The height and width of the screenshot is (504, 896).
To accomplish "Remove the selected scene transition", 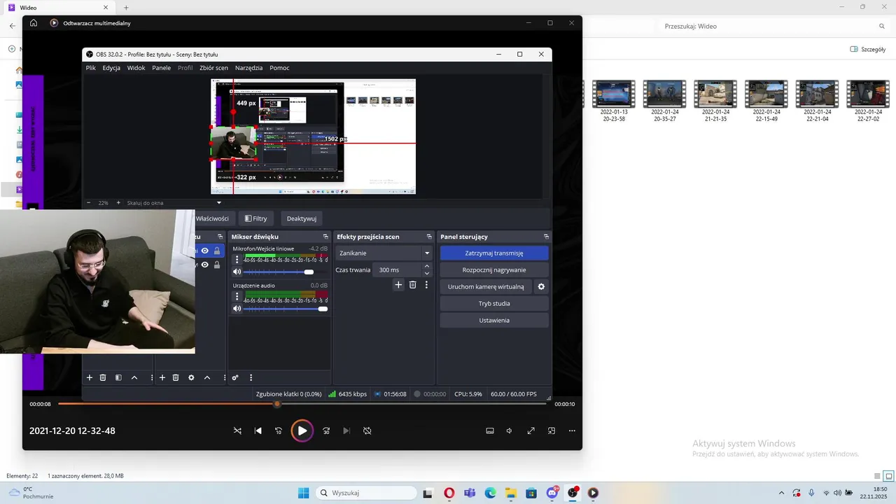I will [412, 285].
